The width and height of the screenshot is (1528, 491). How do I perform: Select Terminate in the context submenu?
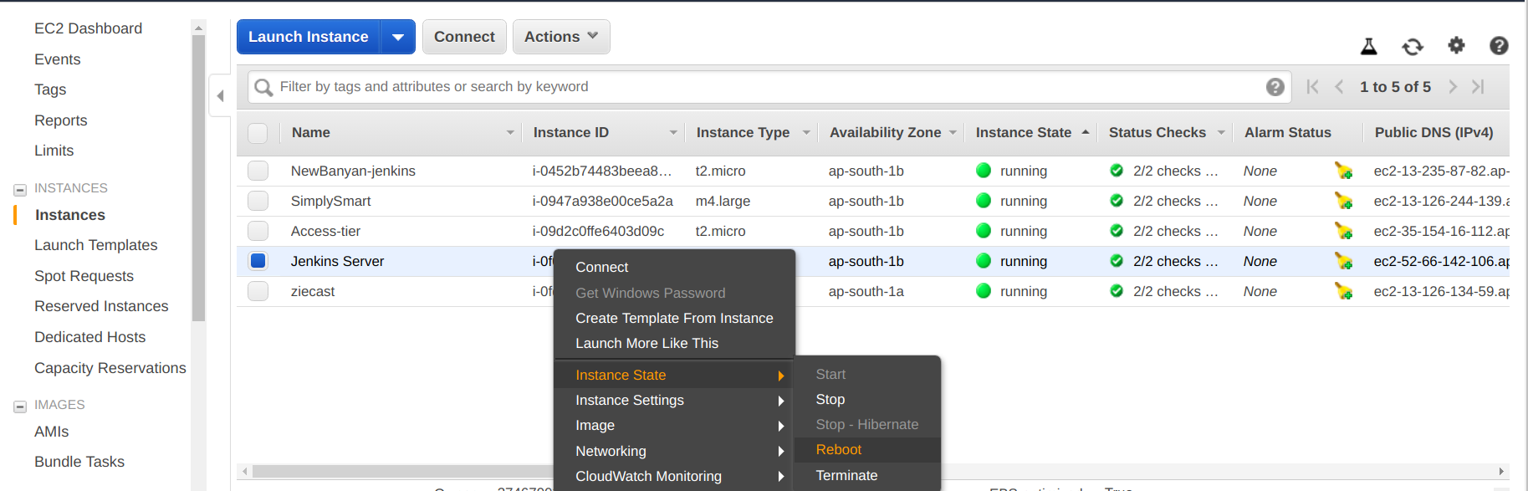846,475
